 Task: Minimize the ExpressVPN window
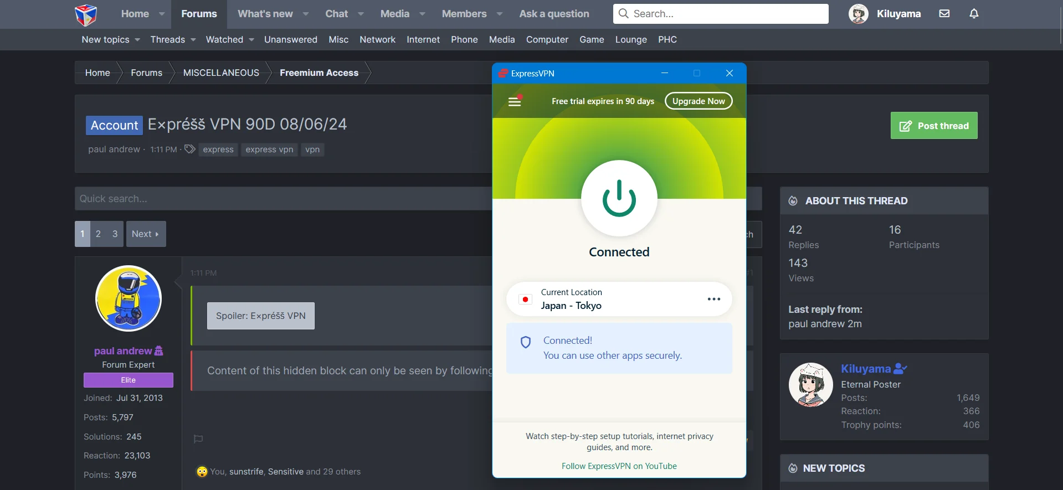click(665, 73)
